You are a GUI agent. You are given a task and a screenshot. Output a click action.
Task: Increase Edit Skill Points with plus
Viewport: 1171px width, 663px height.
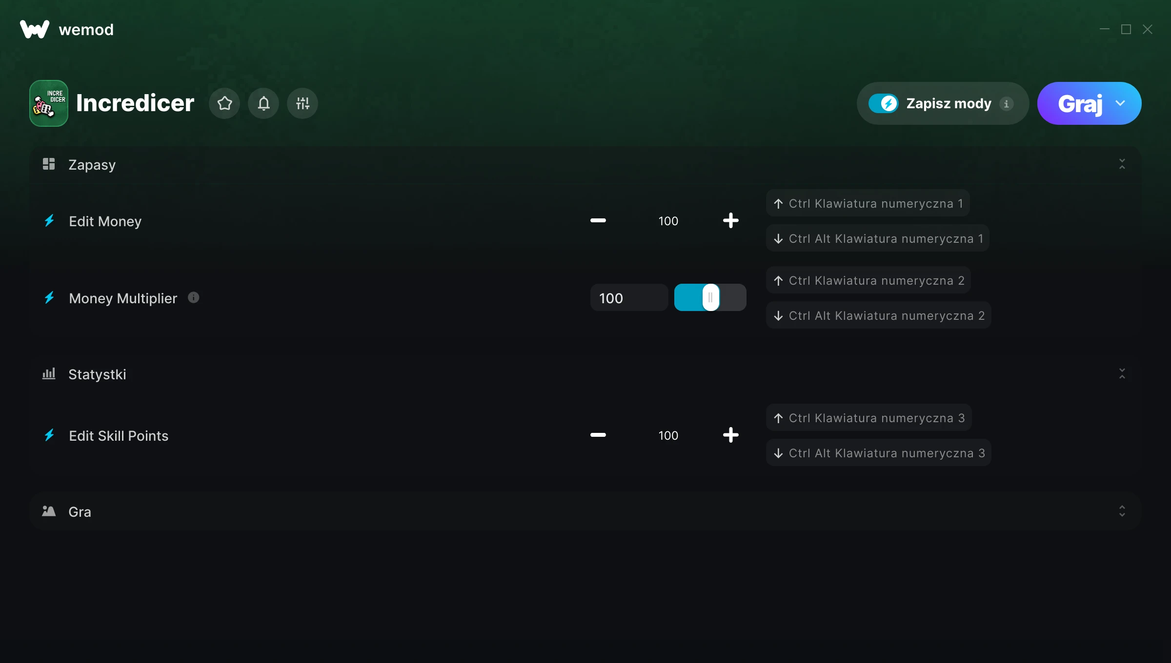[730, 435]
